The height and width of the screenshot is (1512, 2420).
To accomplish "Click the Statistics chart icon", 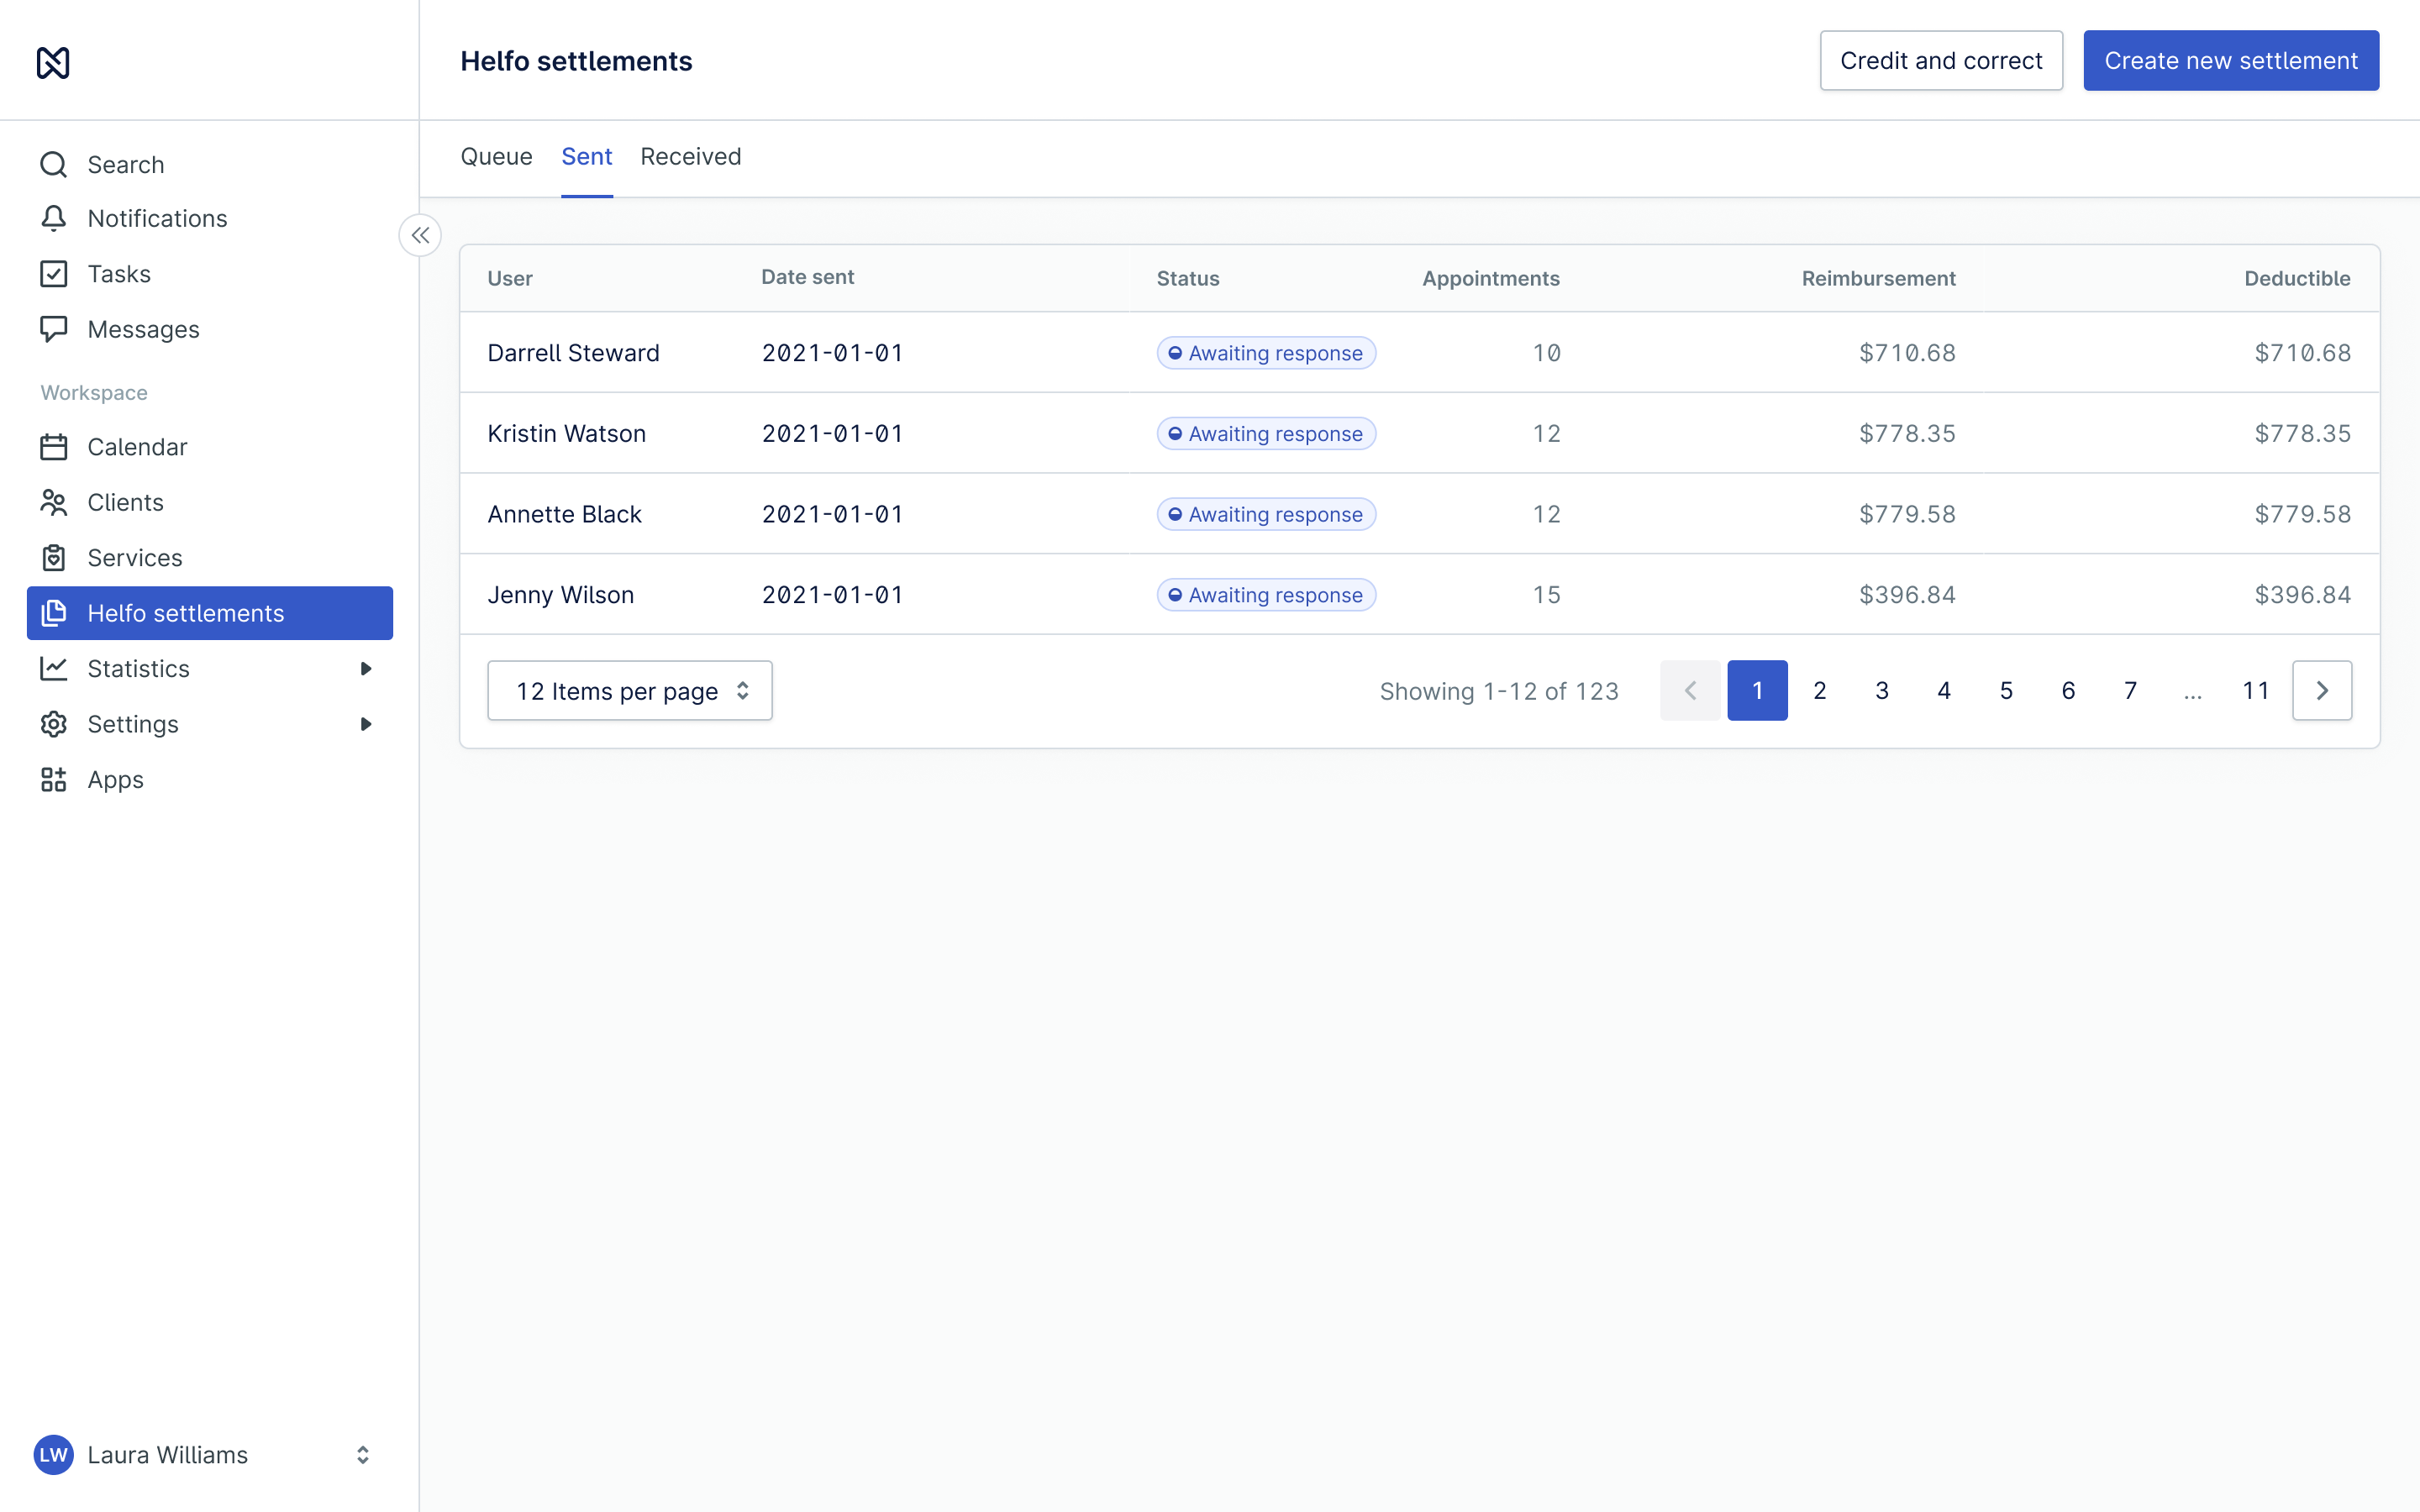I will pyautogui.click(x=53, y=668).
